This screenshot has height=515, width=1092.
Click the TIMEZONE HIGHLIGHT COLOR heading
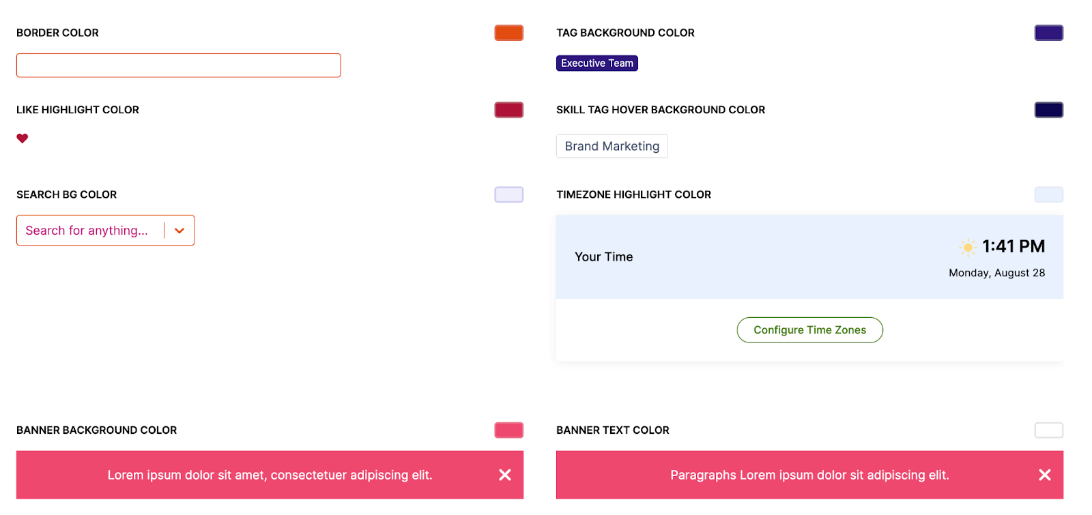pos(633,194)
